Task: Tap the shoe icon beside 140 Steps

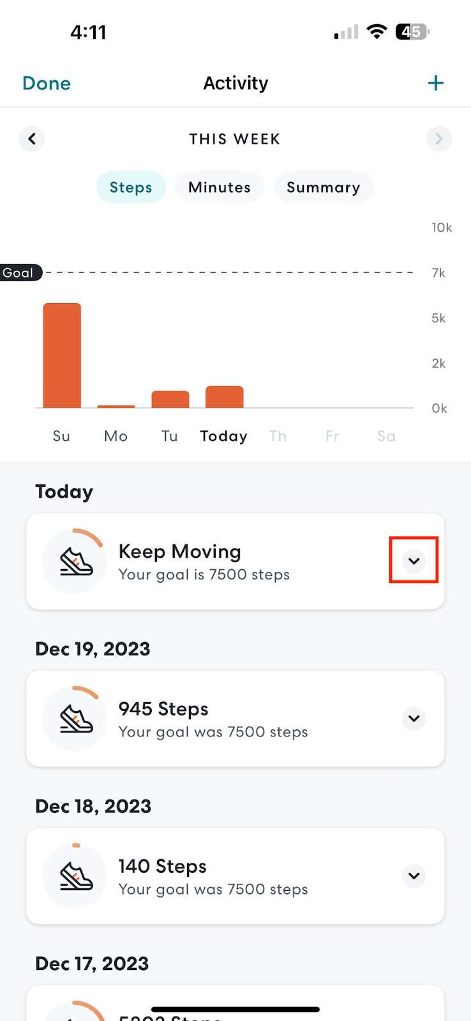Action: (x=76, y=876)
